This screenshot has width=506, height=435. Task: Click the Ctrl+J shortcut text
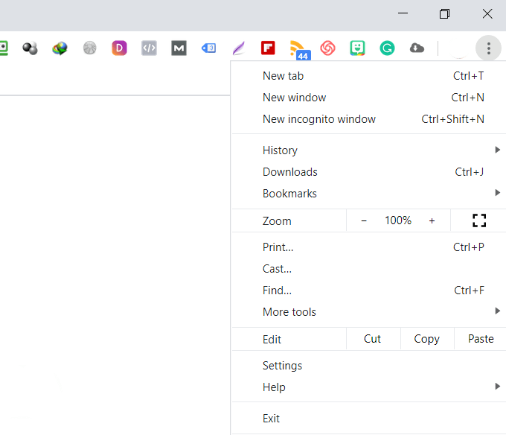click(x=470, y=172)
